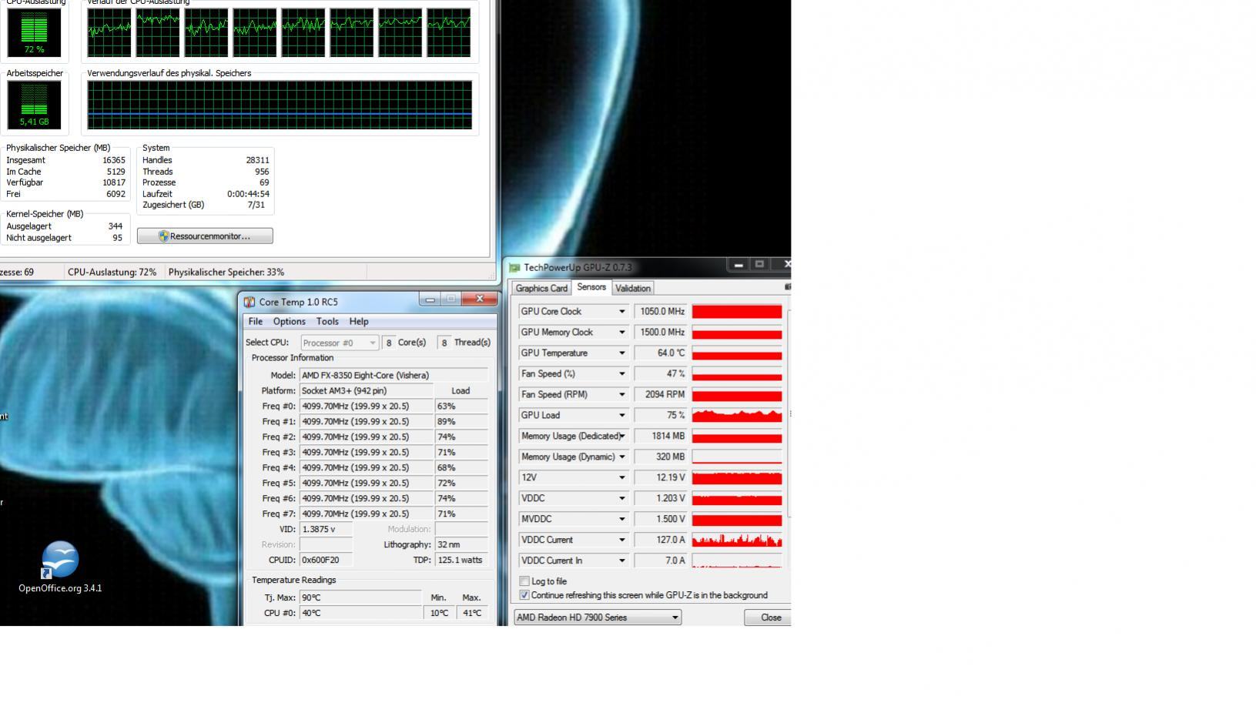1256x706 pixels.
Task: Click the 12V sensor history graph
Action: click(x=737, y=478)
